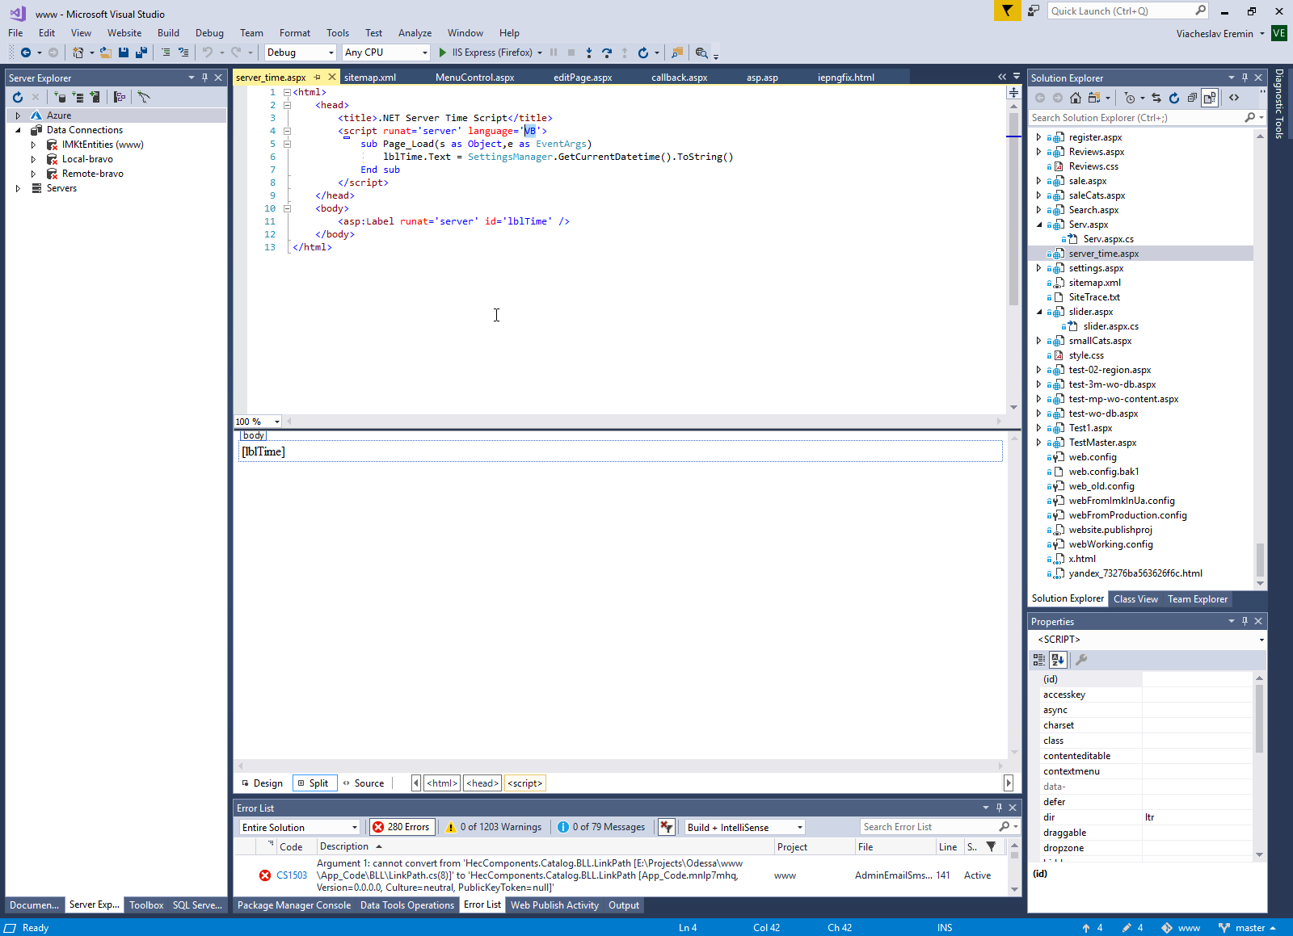Click the notifications flag icon in title bar

[1007, 10]
